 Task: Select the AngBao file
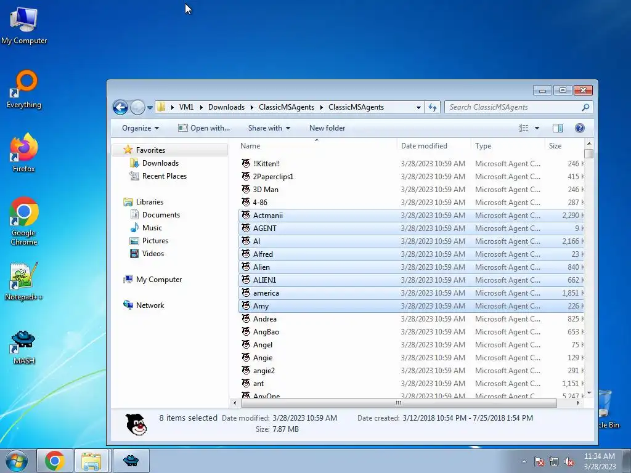[x=411, y=332]
